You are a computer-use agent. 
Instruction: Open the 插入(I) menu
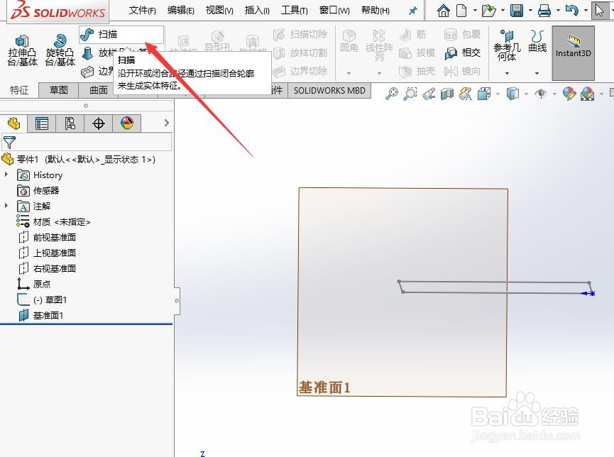tap(257, 11)
